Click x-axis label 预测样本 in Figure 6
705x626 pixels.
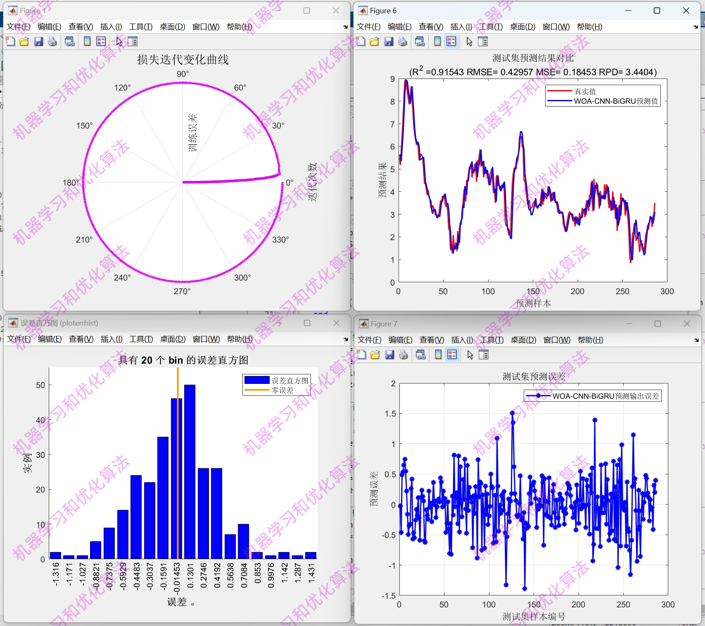533,303
